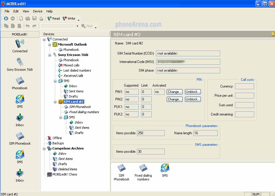Click the yellow icon in SIM card header
The image size is (275, 196).
(x=273, y=34)
